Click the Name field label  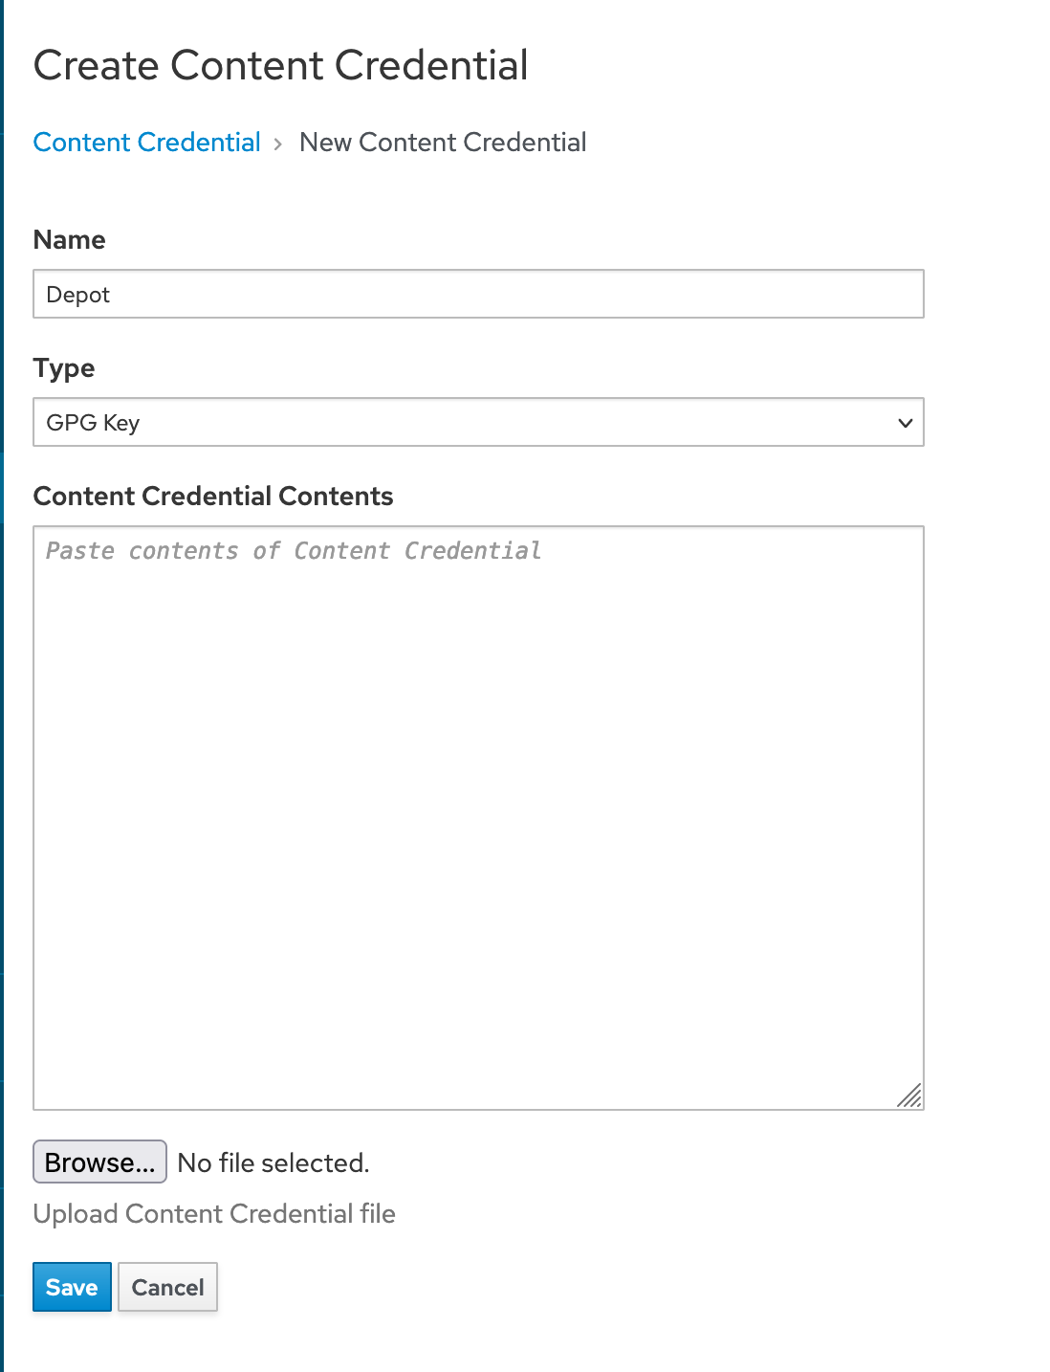[x=70, y=240]
